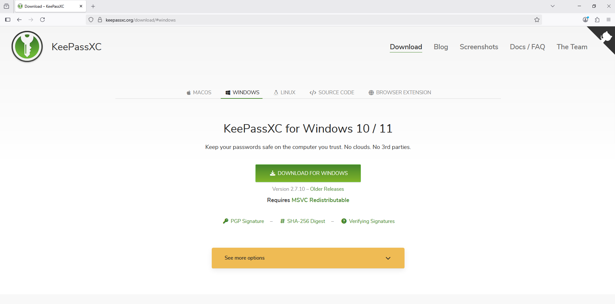
Task: Click the download arrow icon on green button
Action: click(x=272, y=173)
